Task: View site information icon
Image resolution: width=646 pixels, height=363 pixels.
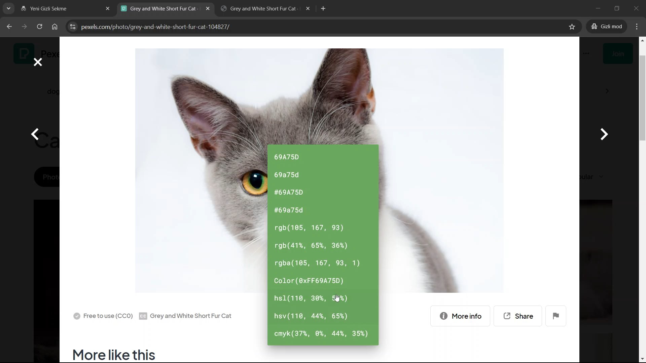Action: click(72, 27)
